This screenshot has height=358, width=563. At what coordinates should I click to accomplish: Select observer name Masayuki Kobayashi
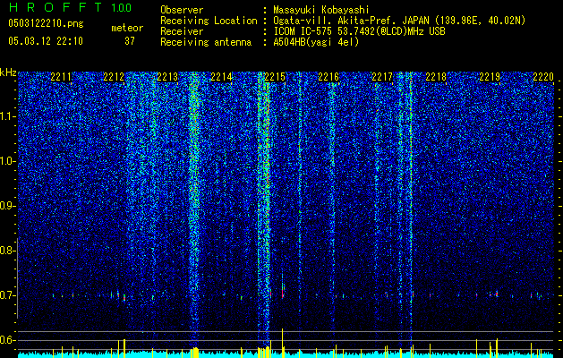point(320,10)
